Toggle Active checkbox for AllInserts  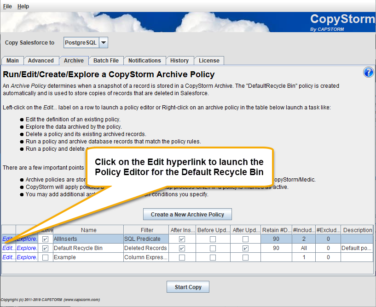(45, 239)
